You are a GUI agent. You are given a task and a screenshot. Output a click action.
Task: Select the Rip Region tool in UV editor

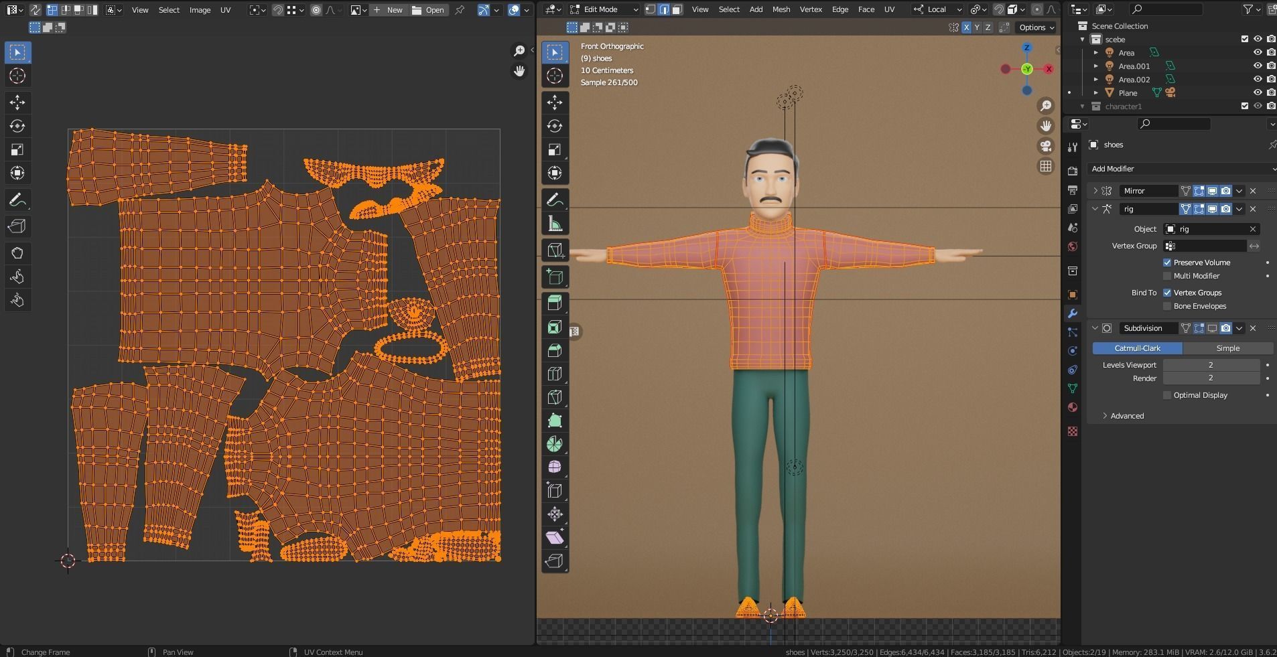click(17, 226)
